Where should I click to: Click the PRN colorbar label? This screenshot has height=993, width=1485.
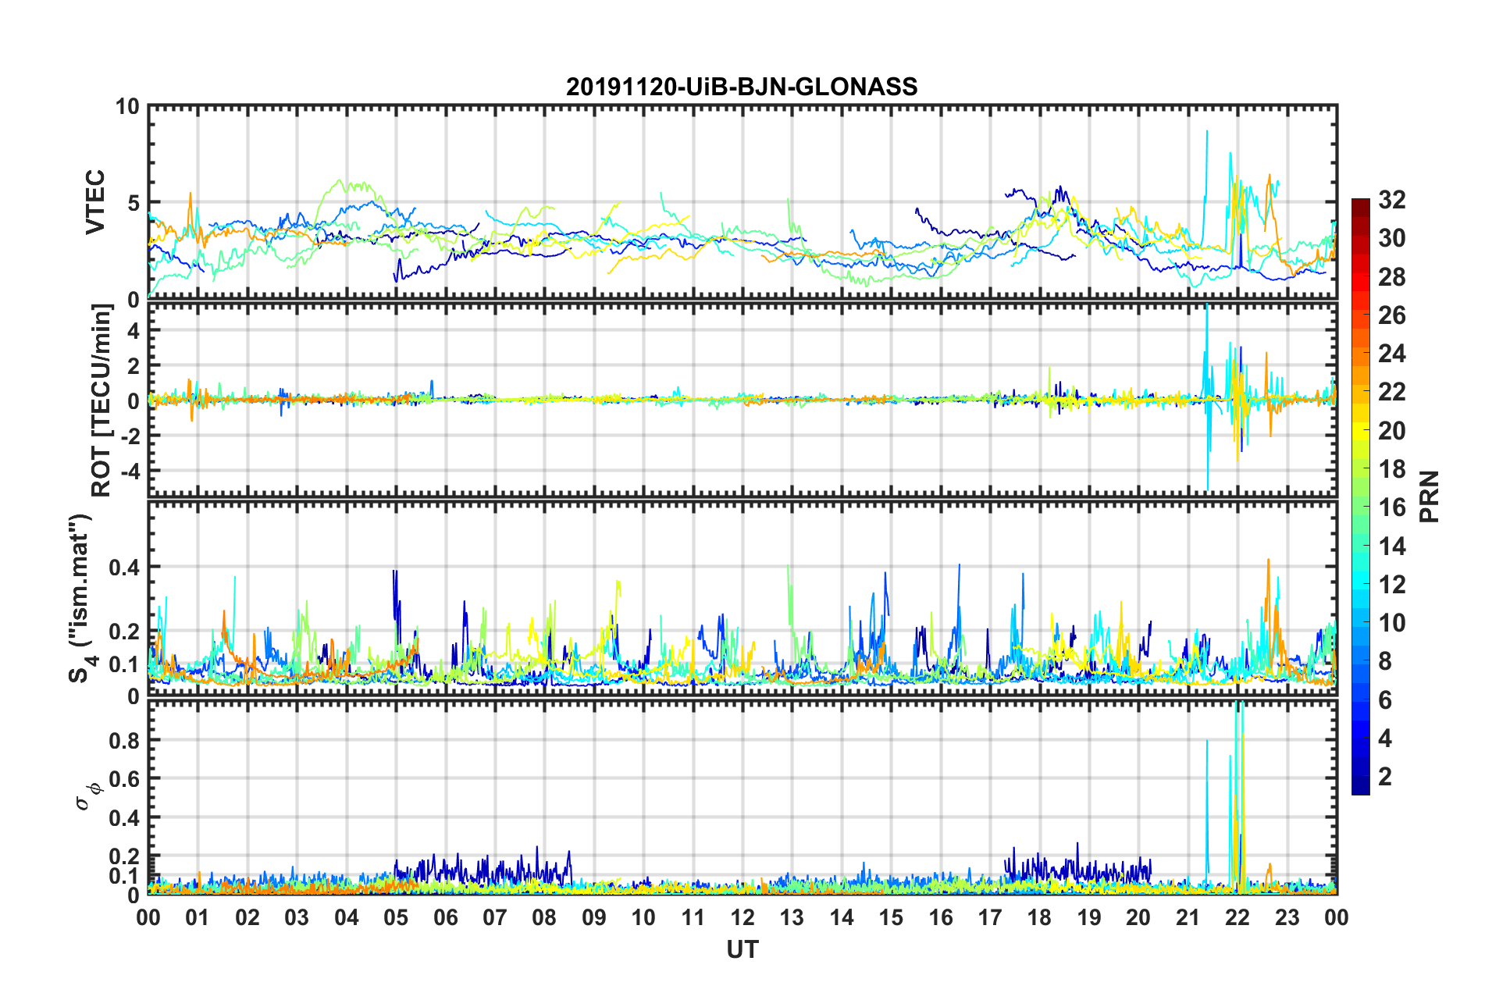1430,496
